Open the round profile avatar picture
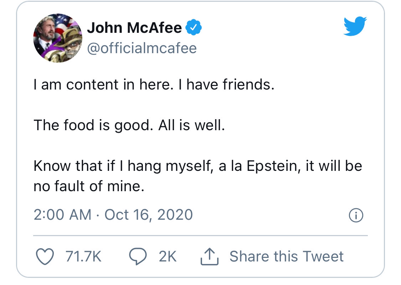 click(x=58, y=38)
